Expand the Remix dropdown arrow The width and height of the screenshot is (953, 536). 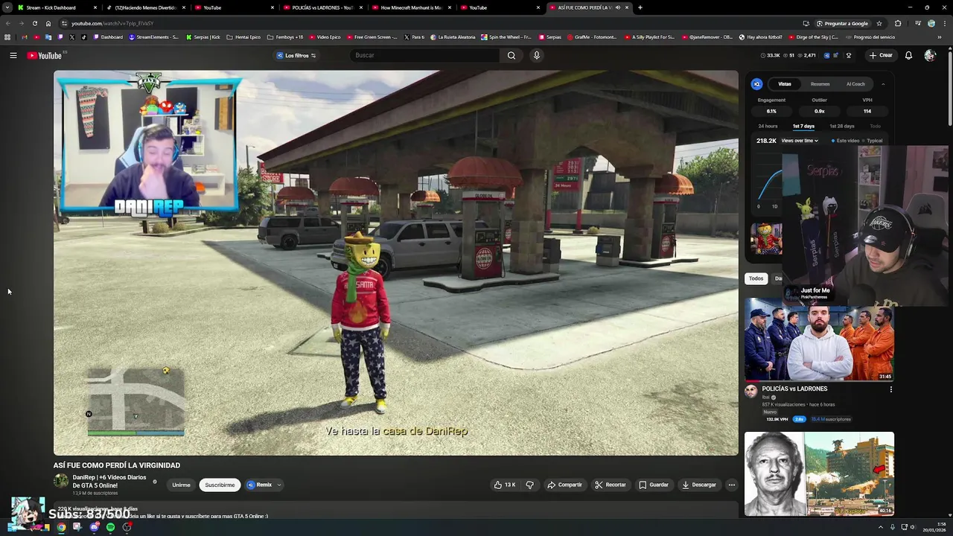point(279,485)
